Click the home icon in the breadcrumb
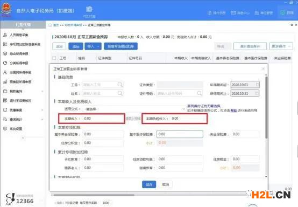The width and height of the screenshot is (298, 207). pyautogui.click(x=50, y=25)
